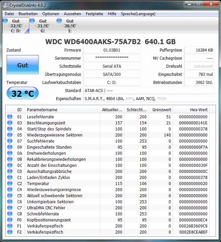Click status orb of Unkorrigierbare Sektoren
The height and width of the screenshot is (242, 221).
[x=10, y=202]
